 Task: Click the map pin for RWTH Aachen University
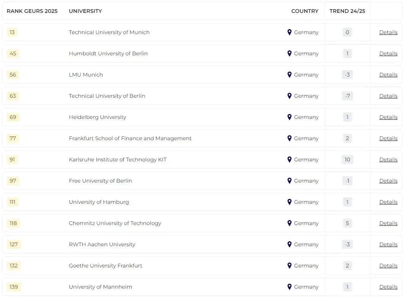(290, 244)
